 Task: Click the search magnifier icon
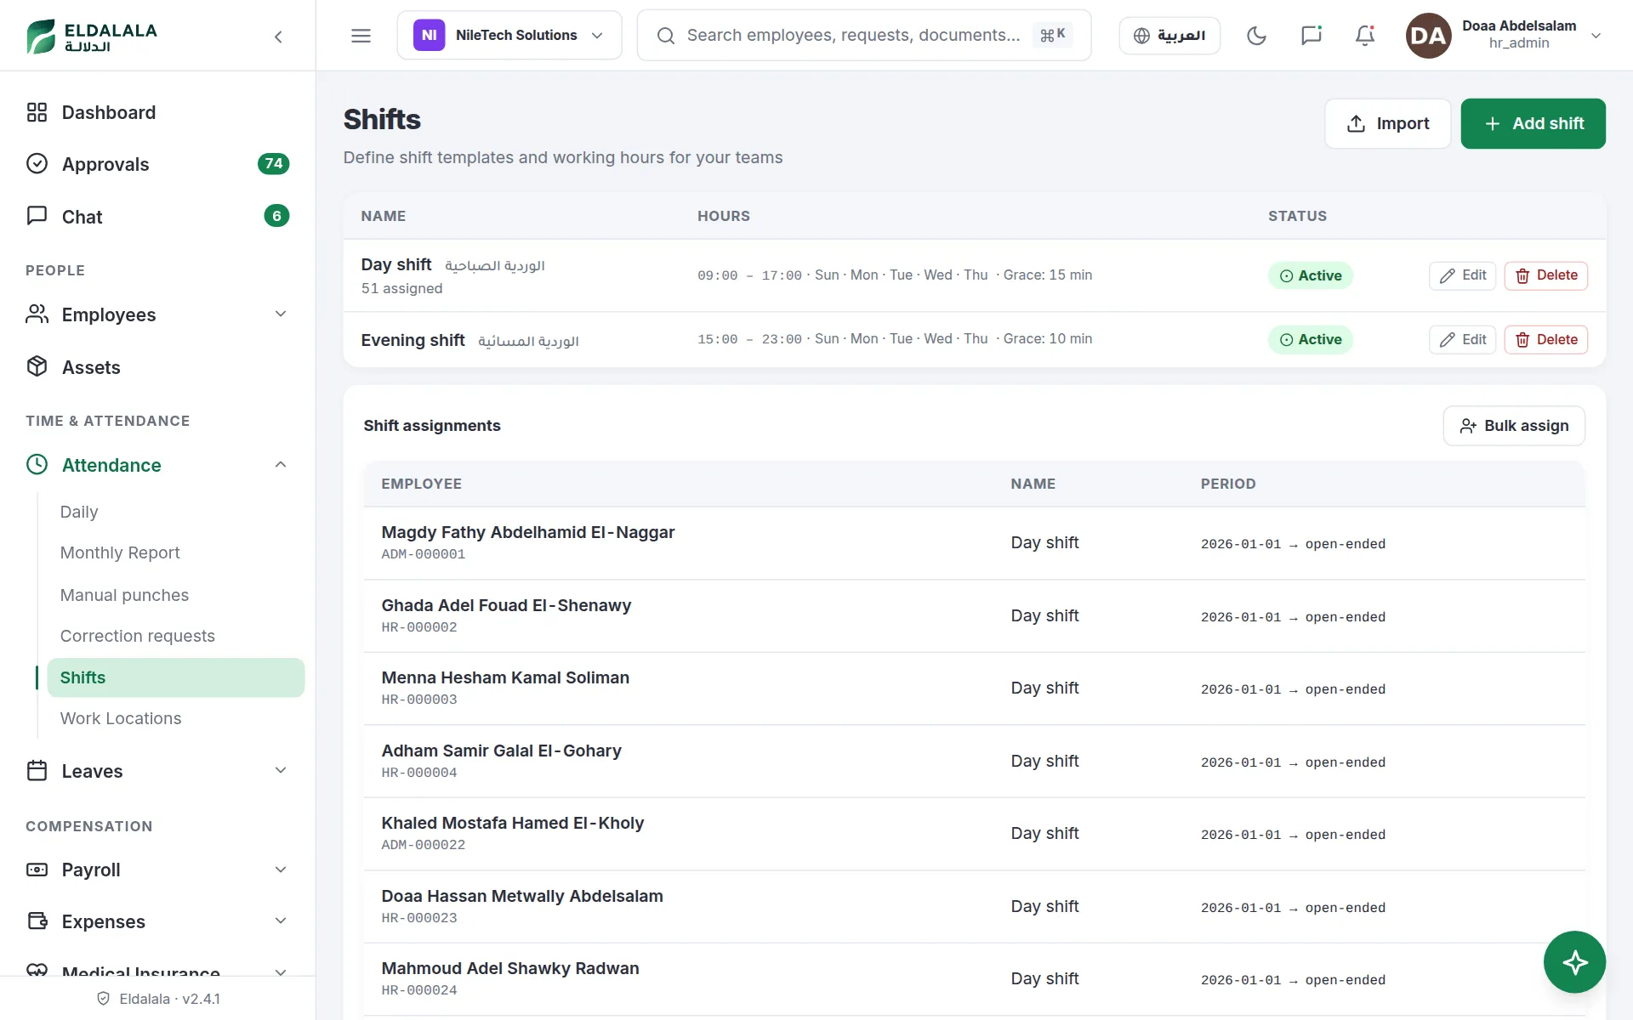tap(666, 36)
